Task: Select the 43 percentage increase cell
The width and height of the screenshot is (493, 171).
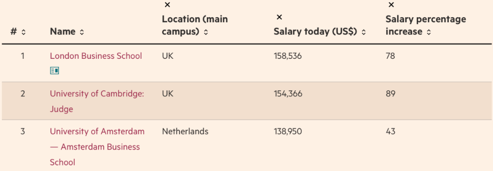Action: click(390, 131)
